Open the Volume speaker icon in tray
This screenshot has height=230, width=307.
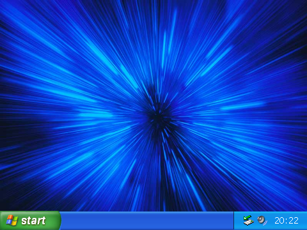coord(262,220)
